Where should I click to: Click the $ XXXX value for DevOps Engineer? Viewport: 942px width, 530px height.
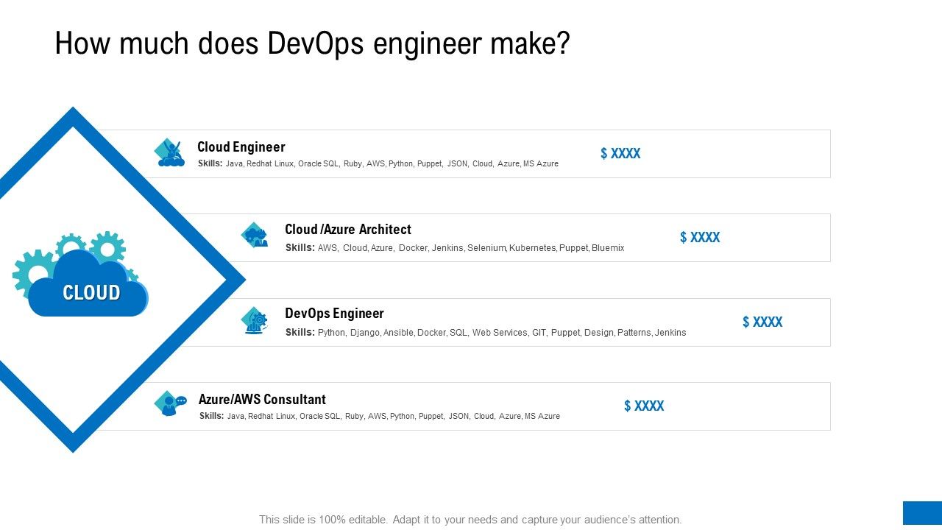pos(762,322)
